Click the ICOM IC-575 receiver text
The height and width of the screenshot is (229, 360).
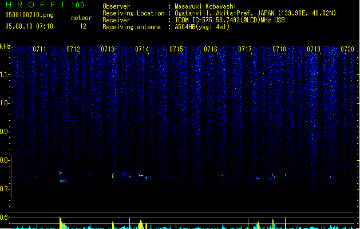(230, 20)
